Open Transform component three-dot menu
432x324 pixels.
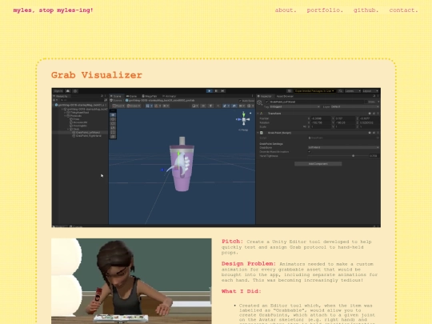(378, 114)
